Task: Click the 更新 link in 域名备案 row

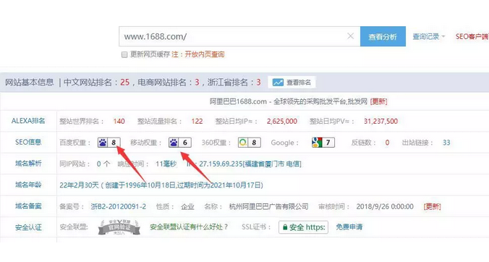Action: tap(433, 206)
